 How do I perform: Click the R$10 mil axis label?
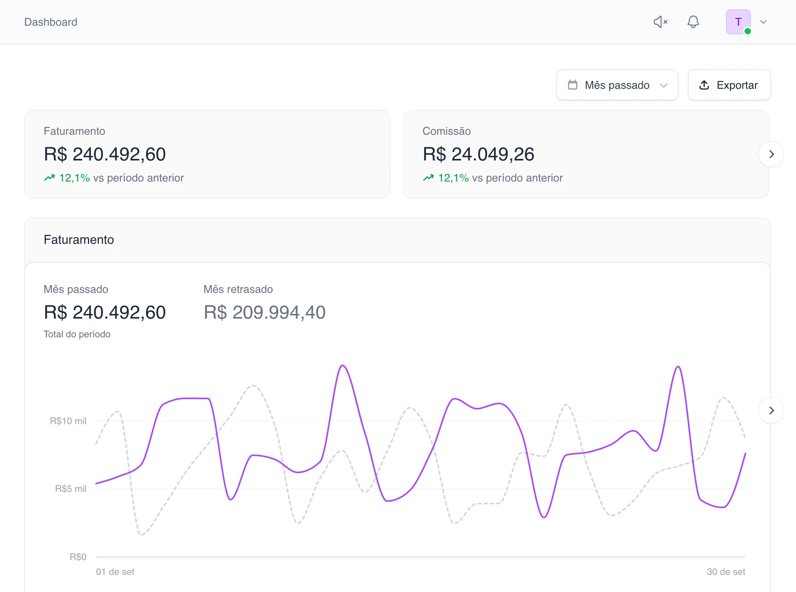click(x=68, y=421)
